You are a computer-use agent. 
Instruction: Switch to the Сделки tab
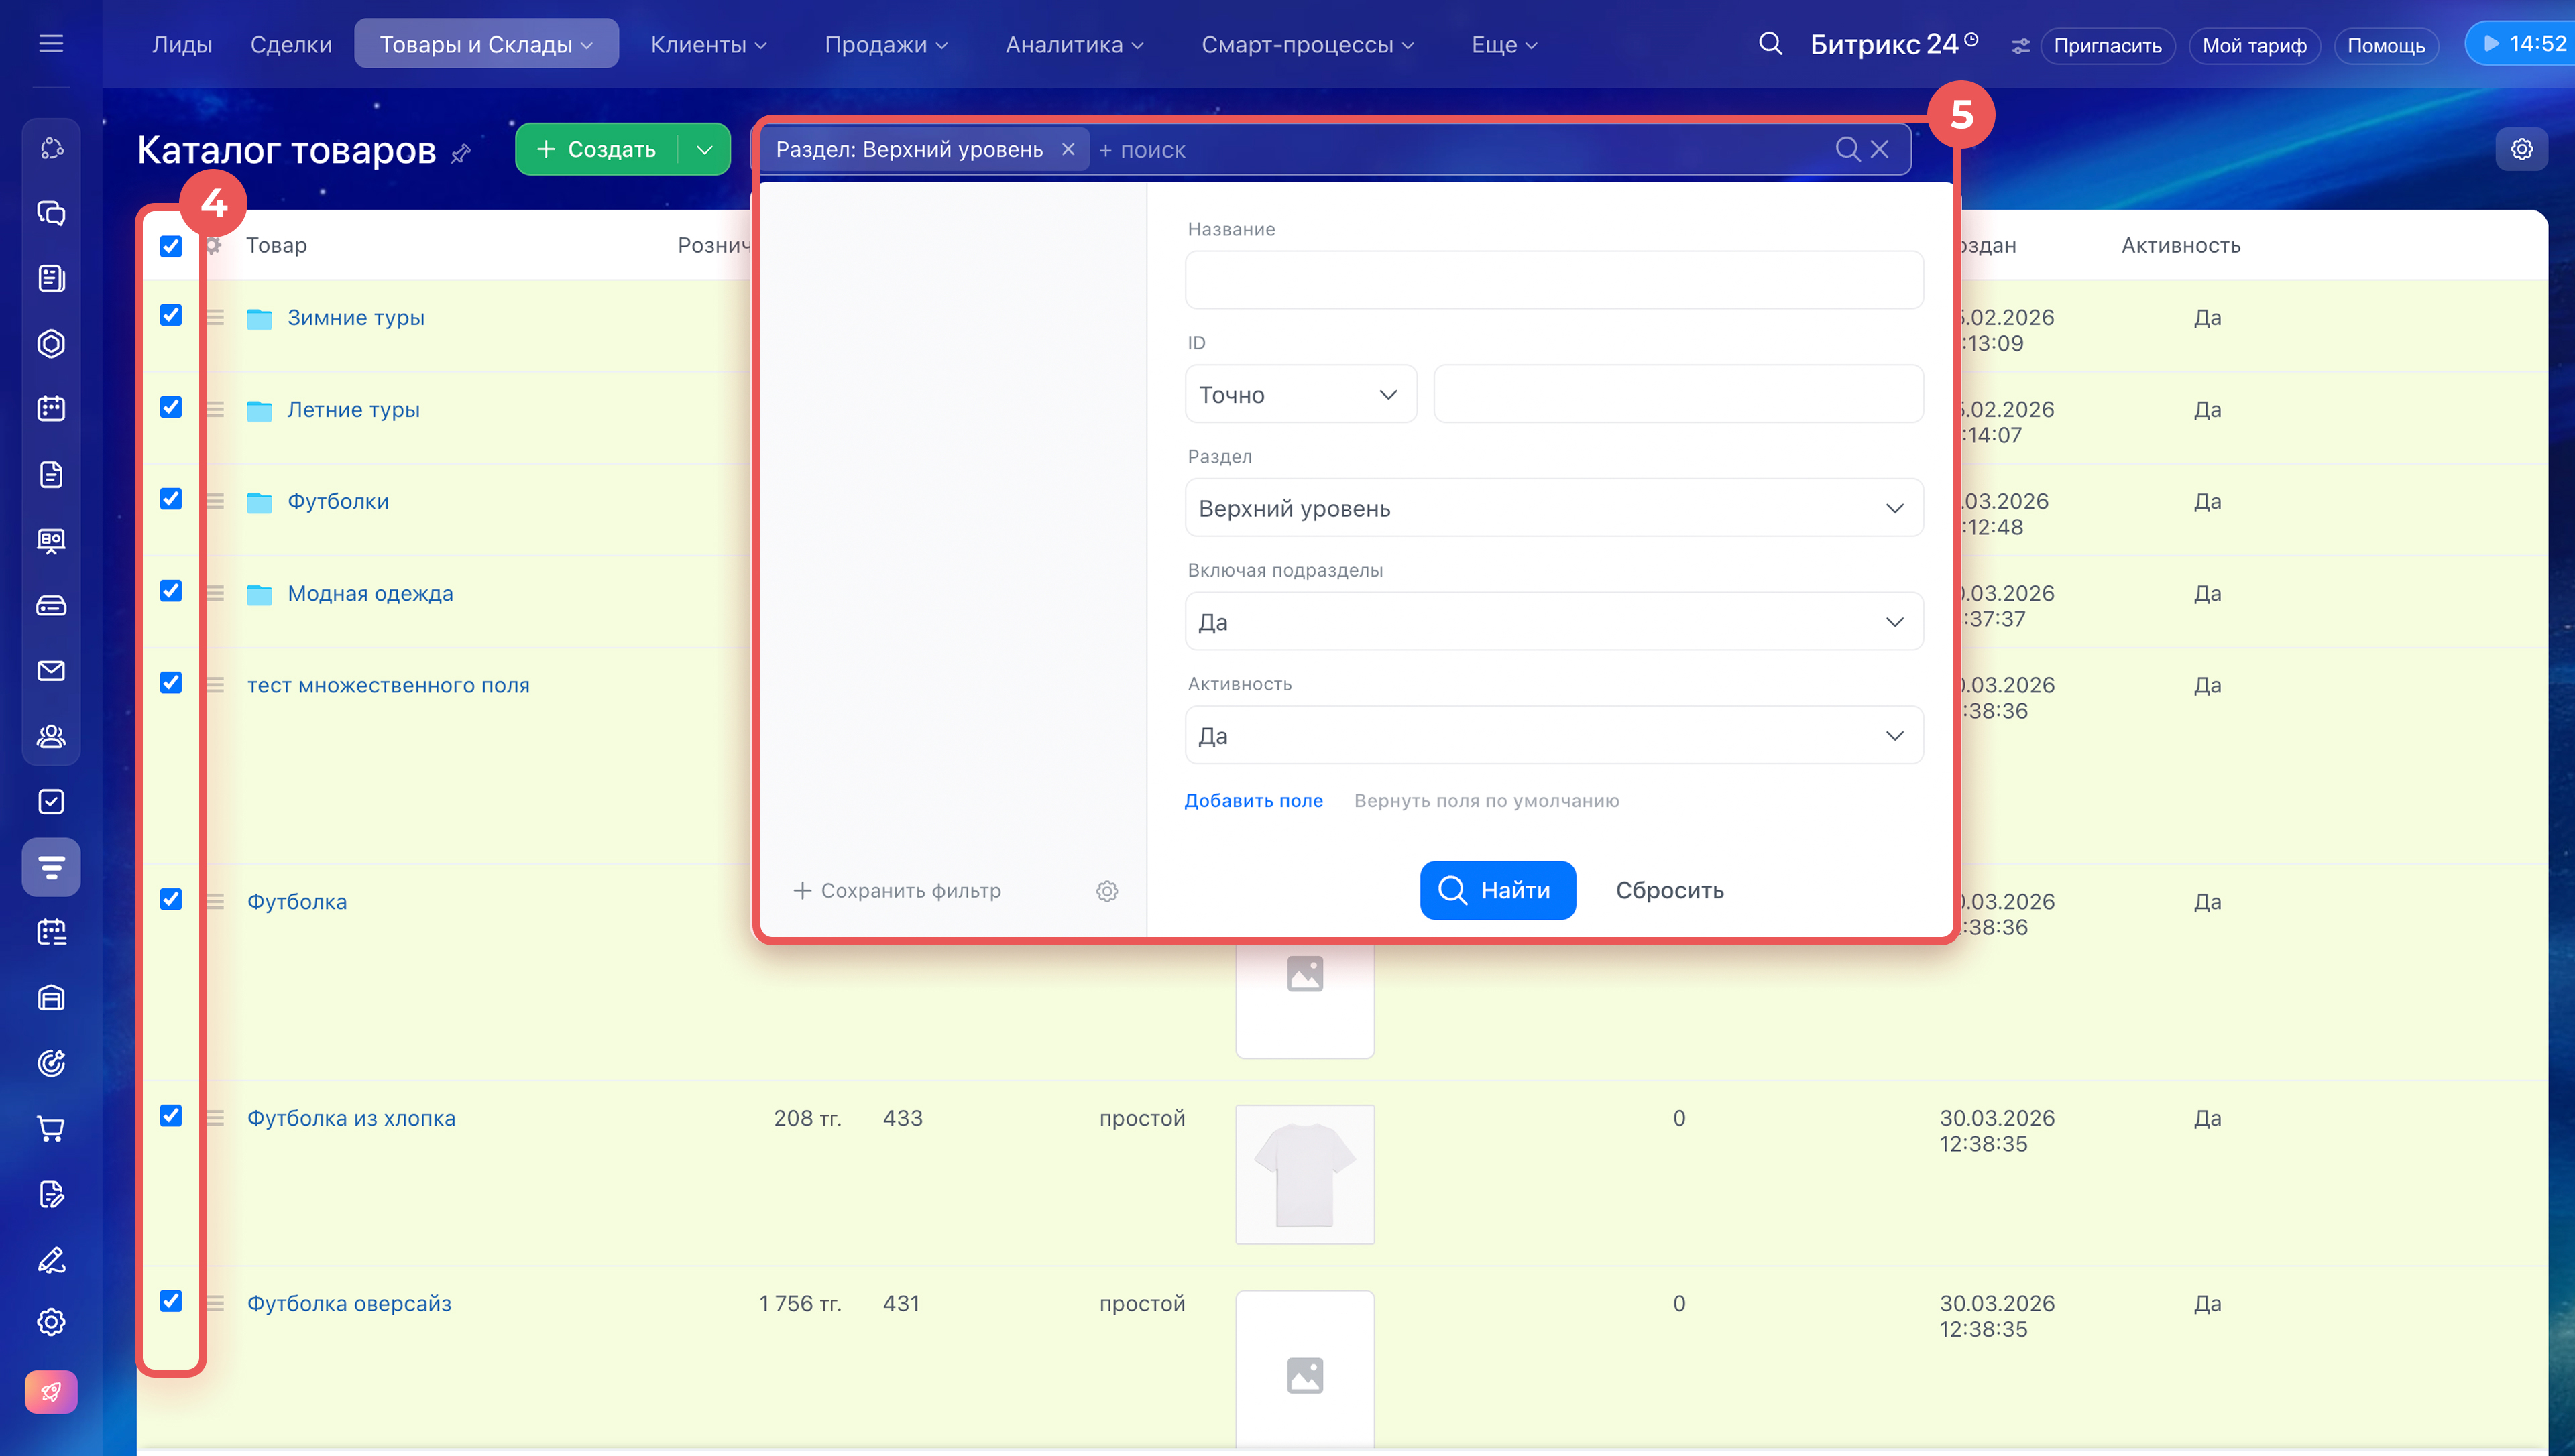pyautogui.click(x=290, y=44)
